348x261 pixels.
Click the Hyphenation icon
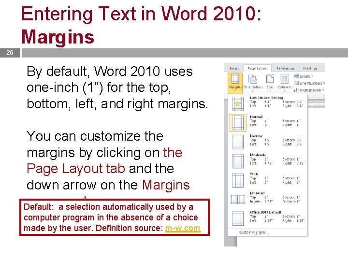(x=296, y=90)
